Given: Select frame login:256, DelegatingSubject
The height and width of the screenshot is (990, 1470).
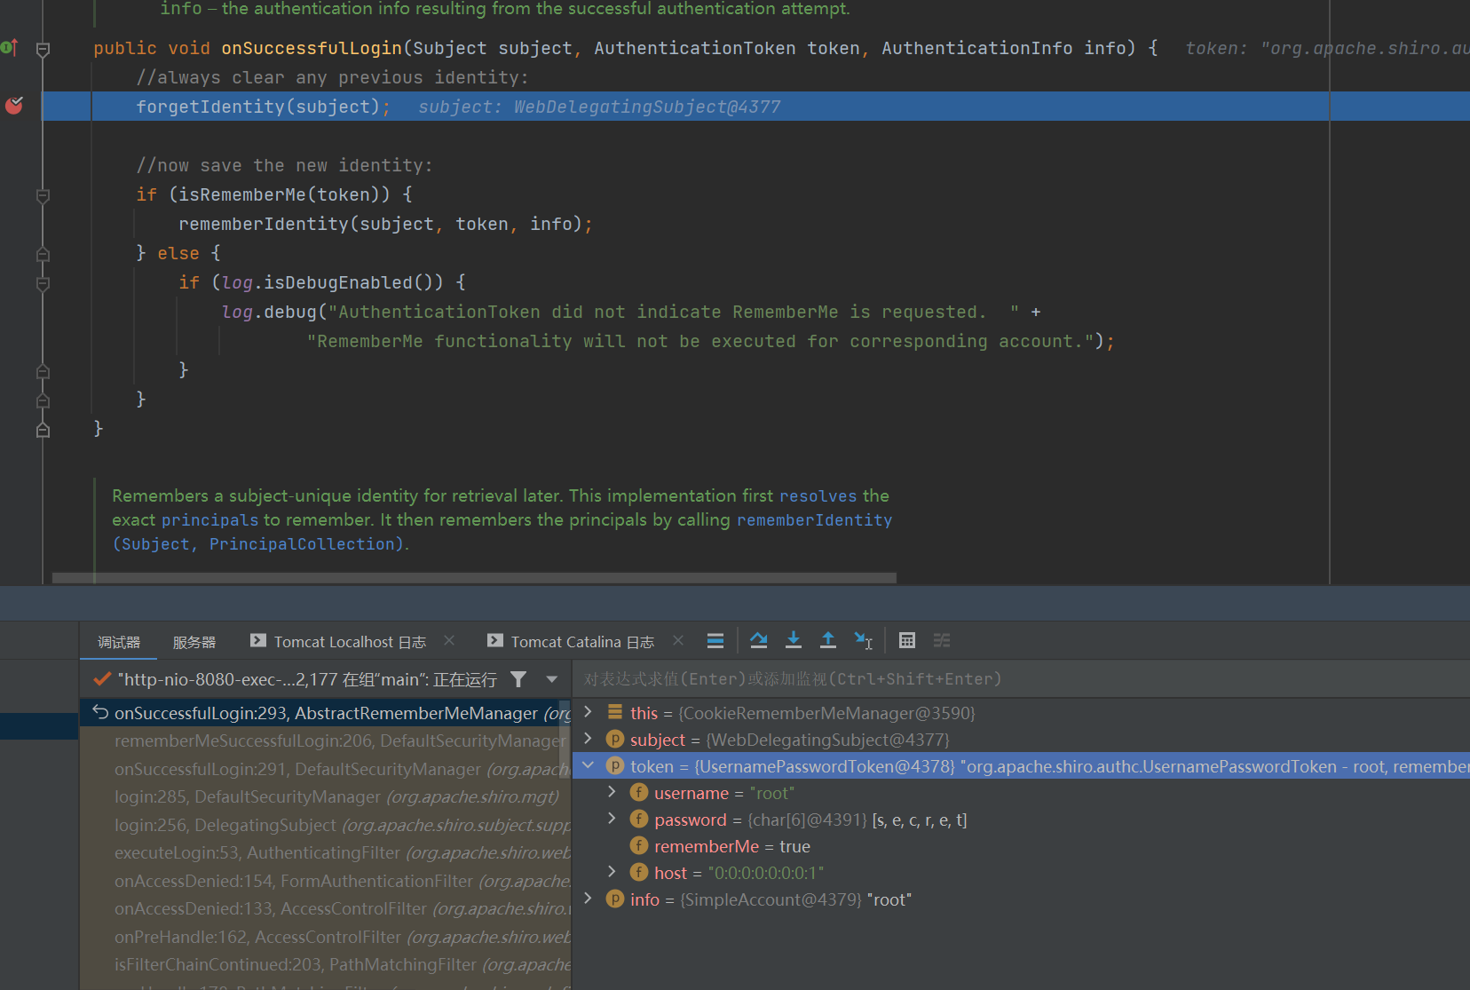Looking at the screenshot, I should point(326,825).
